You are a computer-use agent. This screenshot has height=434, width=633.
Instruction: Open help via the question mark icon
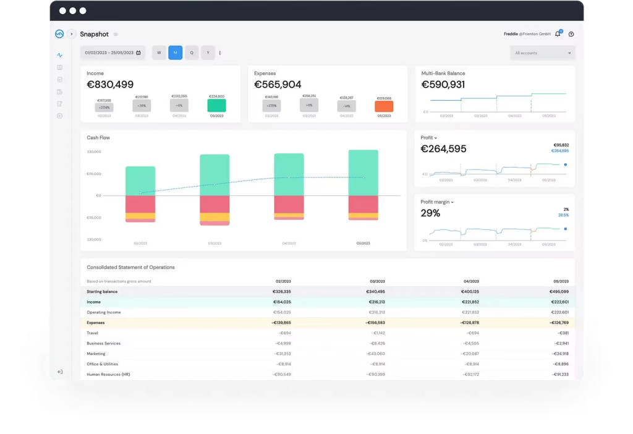pyautogui.click(x=571, y=34)
